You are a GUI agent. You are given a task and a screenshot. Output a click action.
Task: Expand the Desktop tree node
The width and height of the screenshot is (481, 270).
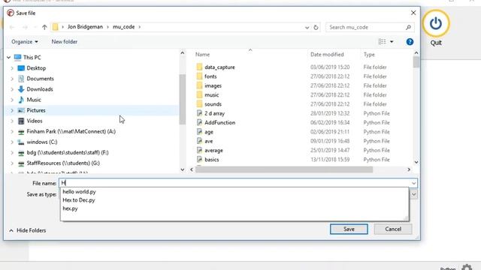tap(12, 68)
